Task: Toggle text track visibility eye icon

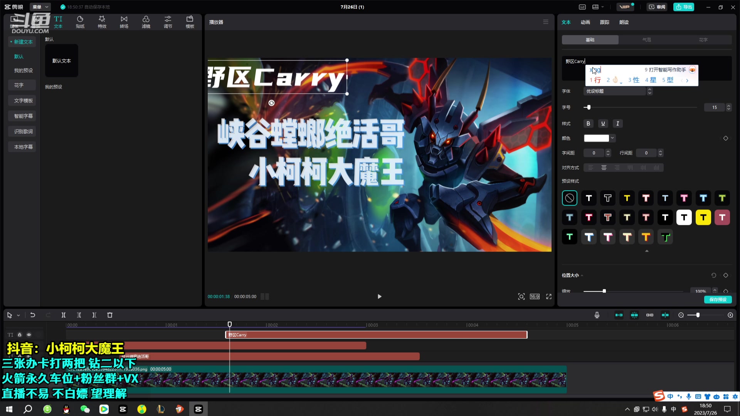Action: point(29,335)
